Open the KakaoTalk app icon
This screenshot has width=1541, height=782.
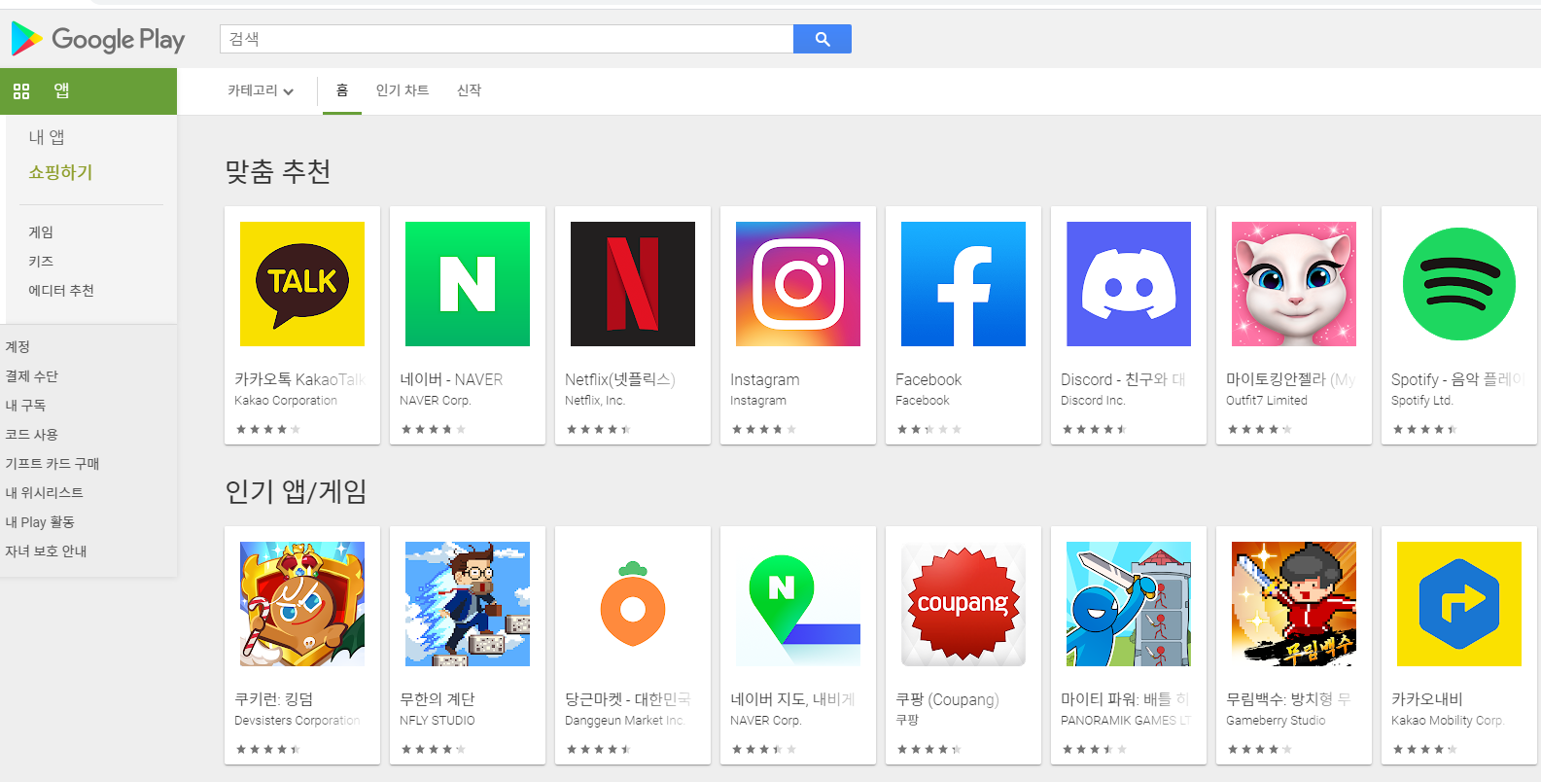pyautogui.click(x=302, y=284)
